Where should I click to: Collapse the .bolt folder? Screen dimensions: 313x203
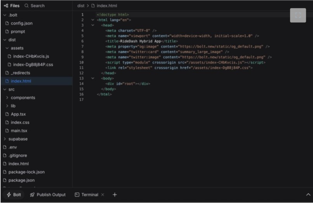point(5,15)
